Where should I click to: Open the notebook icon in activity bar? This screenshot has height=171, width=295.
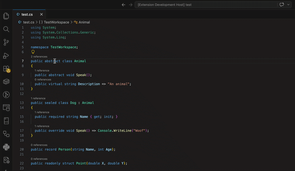tap(6, 121)
